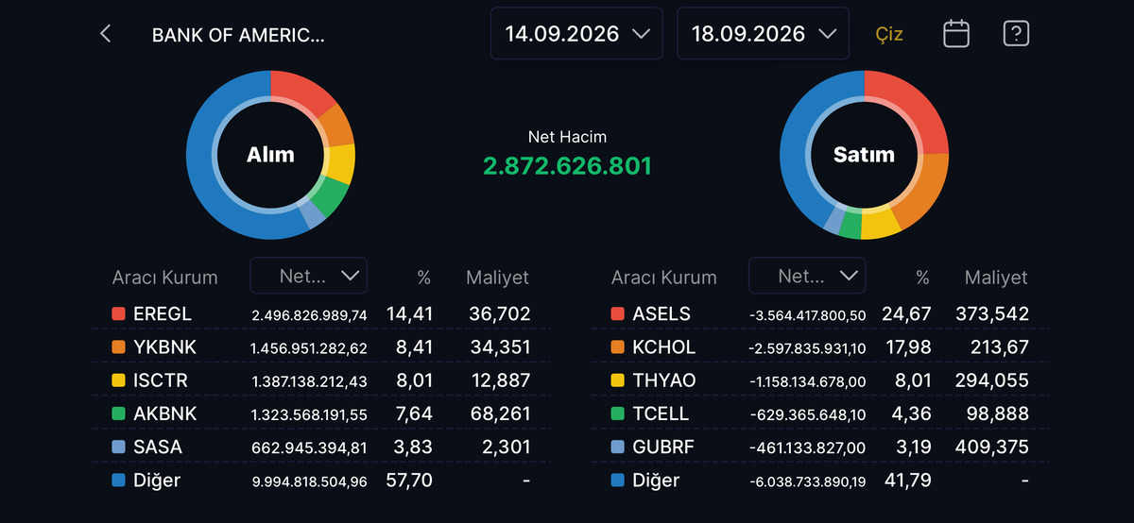This screenshot has width=1134, height=523.
Task: Click the GUBRF cost 409,375
Action: 991,447
